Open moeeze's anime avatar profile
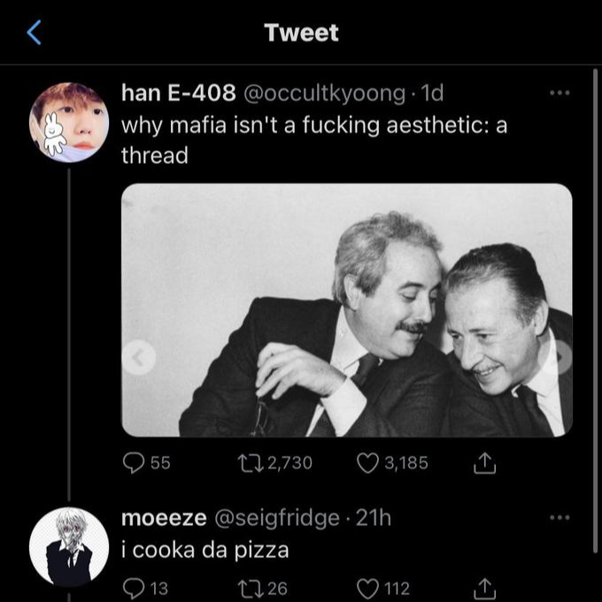 (68, 546)
